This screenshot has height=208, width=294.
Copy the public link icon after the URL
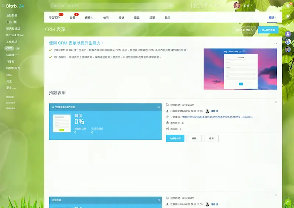click(x=252, y=117)
